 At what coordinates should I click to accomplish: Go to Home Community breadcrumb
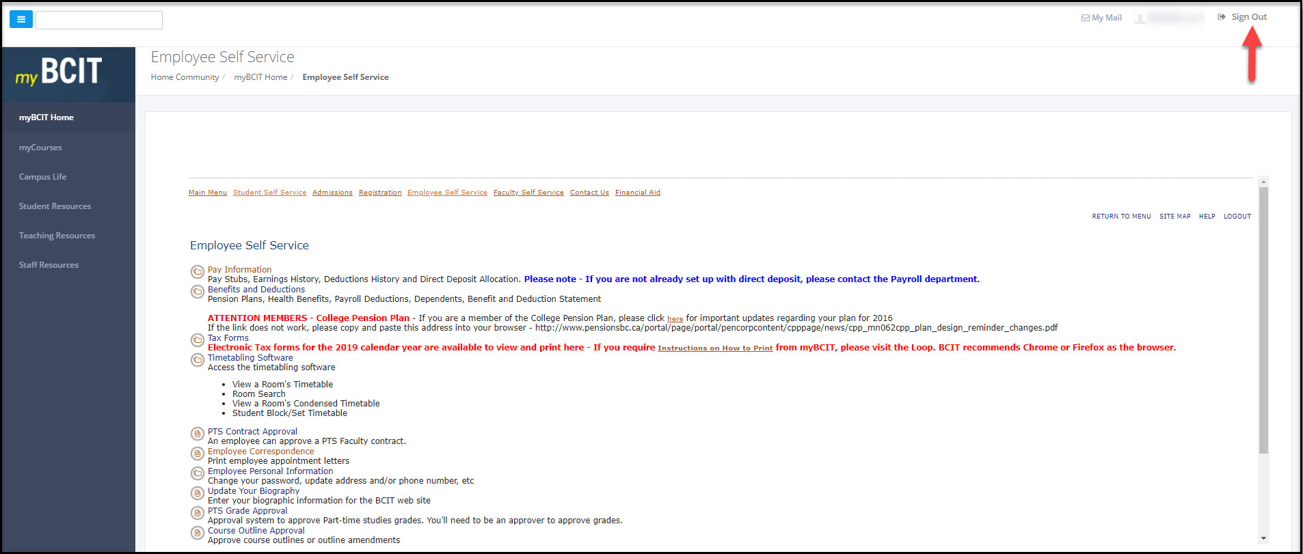click(x=185, y=77)
